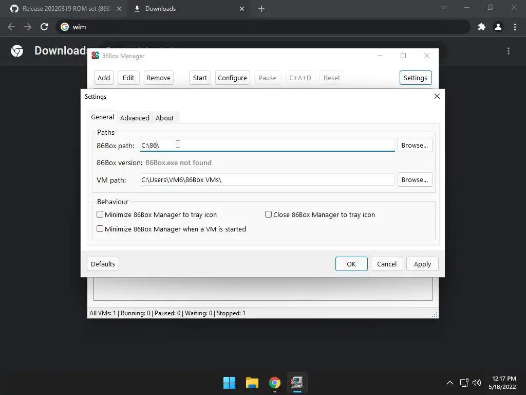This screenshot has height=395, width=526.
Task: Cancel the Settings dialog
Action: pyautogui.click(x=386, y=264)
